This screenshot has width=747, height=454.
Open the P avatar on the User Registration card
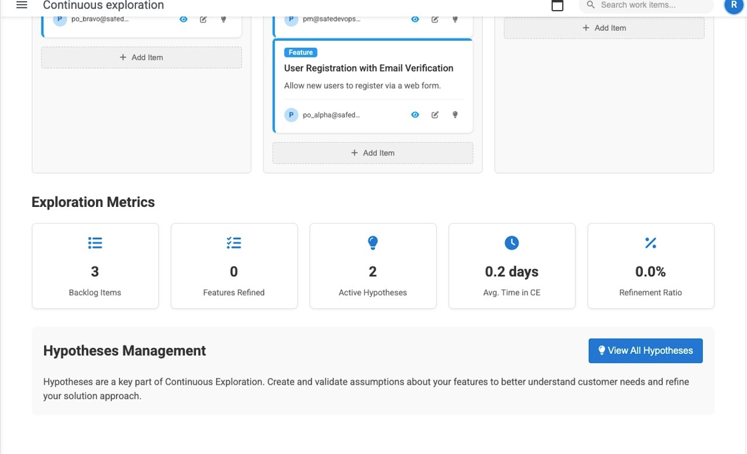tap(291, 114)
